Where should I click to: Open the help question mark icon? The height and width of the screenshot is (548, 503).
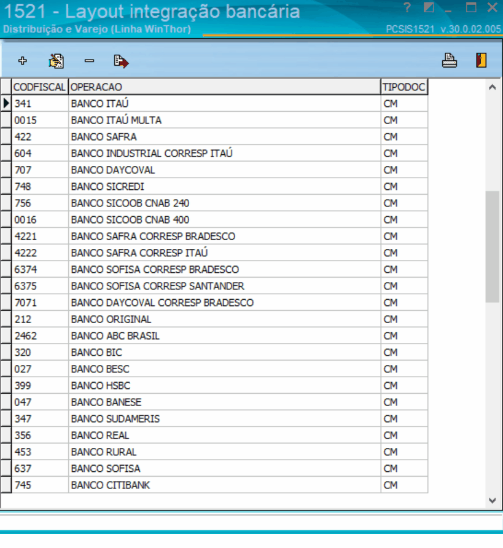pyautogui.click(x=407, y=8)
